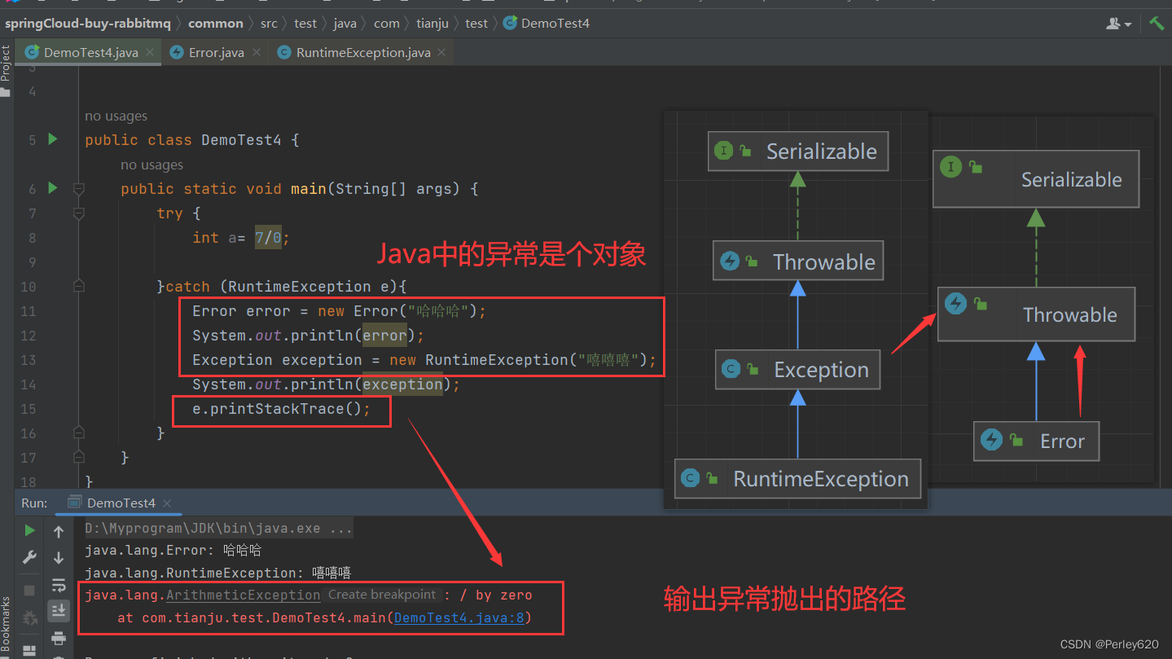Select the Error node in right diagram
Image resolution: width=1172 pixels, height=659 pixels.
click(x=1036, y=441)
